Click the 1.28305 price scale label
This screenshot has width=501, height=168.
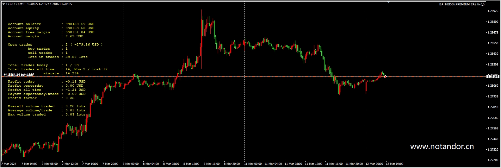coord(493,65)
